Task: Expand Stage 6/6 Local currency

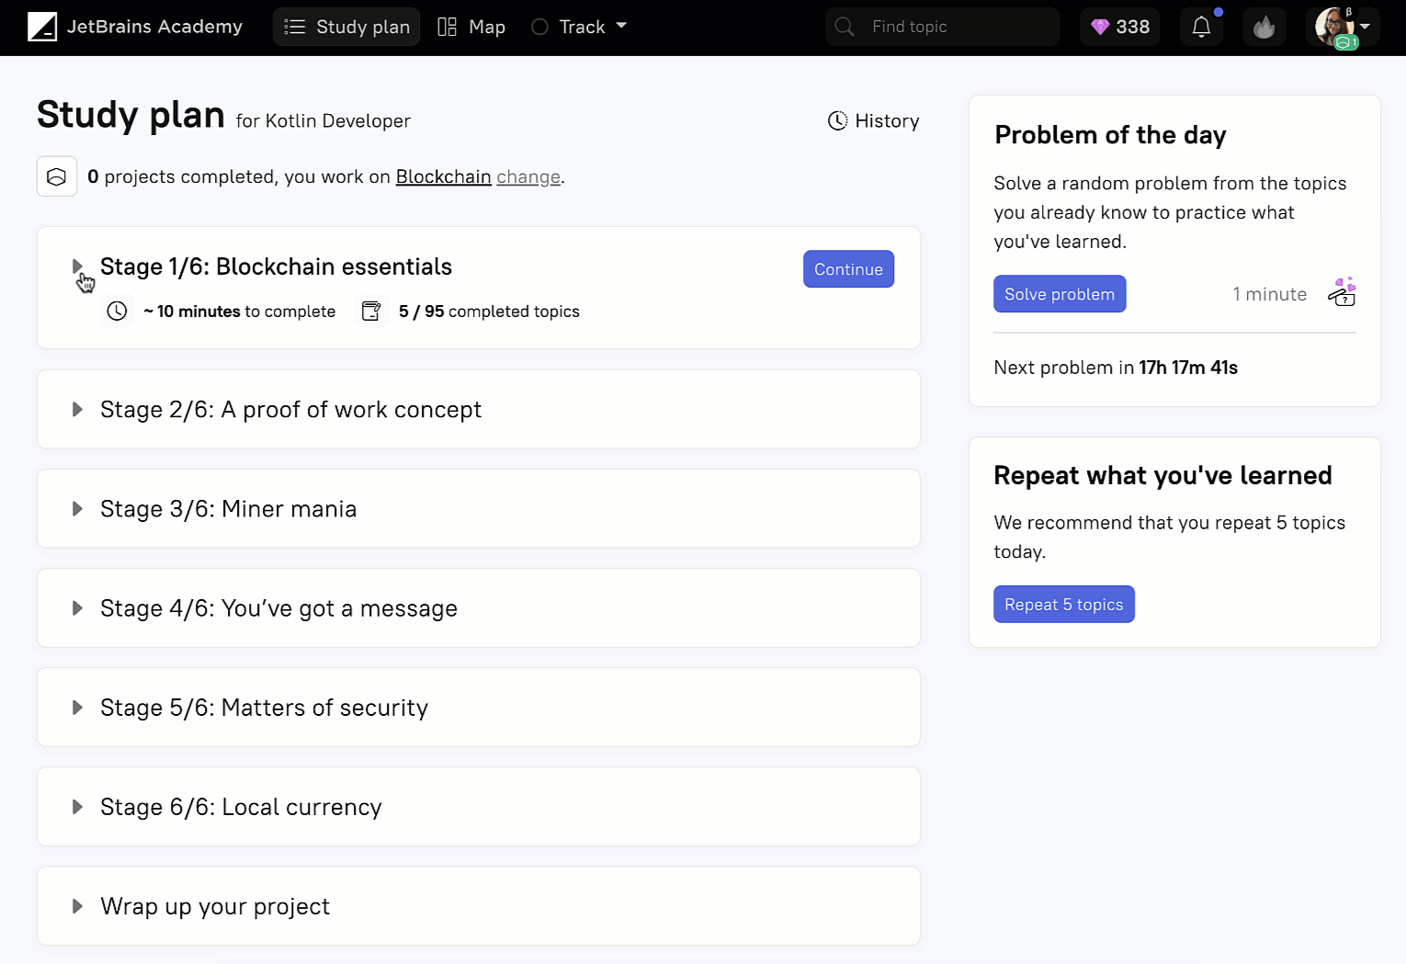Action: click(77, 807)
